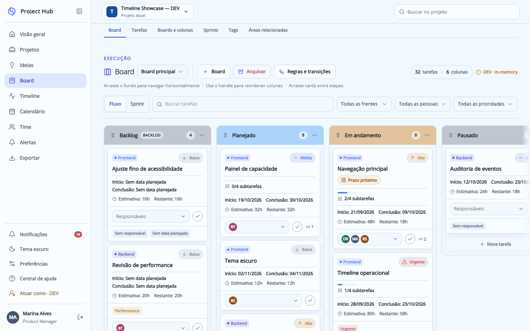Grab Backlog column reorder handle

(x=113, y=135)
